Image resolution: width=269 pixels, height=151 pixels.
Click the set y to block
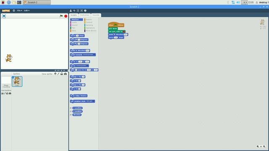coord(76,89)
